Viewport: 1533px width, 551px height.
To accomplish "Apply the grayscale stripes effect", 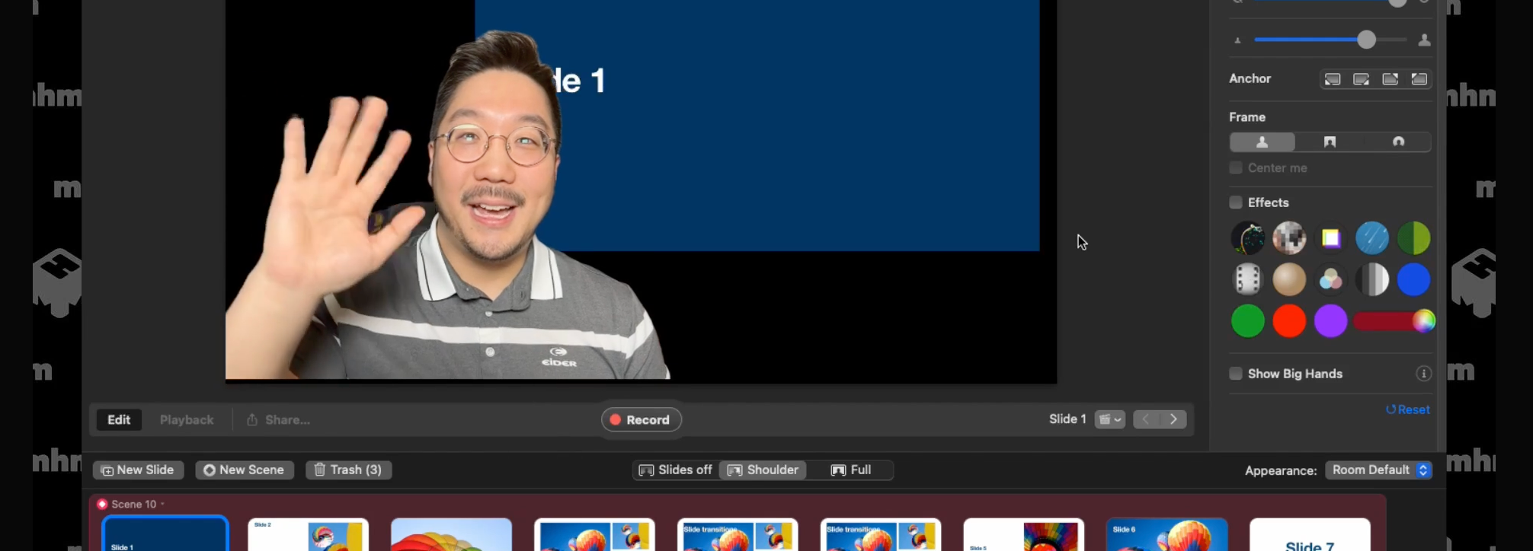I will (1371, 279).
